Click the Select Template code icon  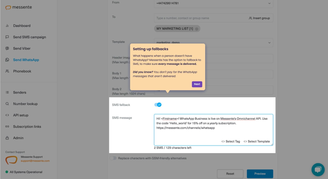pos(245,141)
